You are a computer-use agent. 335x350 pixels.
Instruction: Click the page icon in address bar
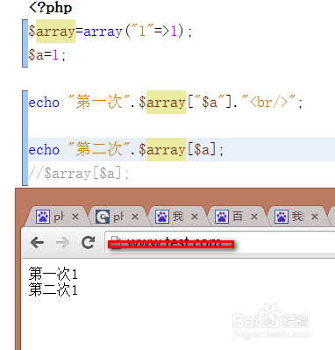(116, 243)
